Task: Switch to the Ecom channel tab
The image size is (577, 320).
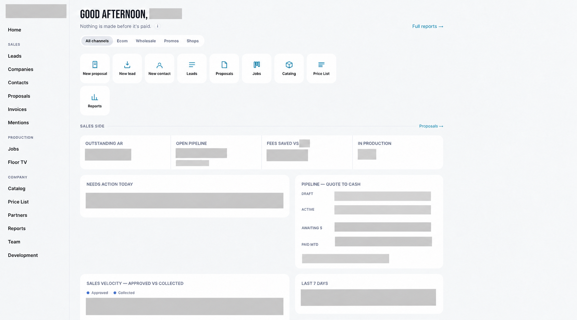Action: pos(122,41)
